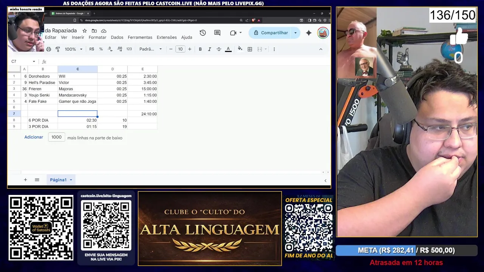Open the cell borders tool
This screenshot has height=272, width=484.
250,49
